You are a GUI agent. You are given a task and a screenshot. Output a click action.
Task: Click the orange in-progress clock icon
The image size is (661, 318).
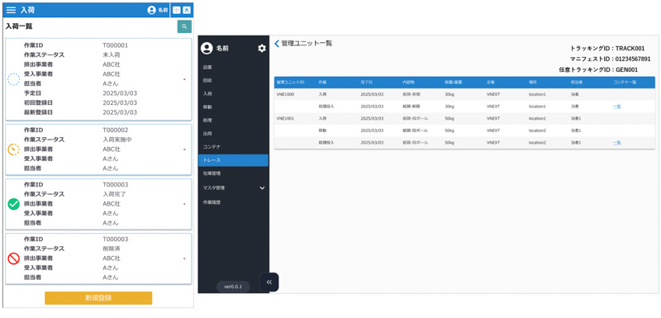13,150
